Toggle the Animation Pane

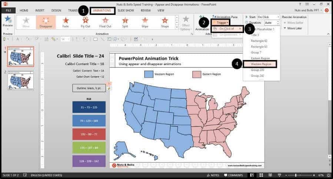click(225, 17)
